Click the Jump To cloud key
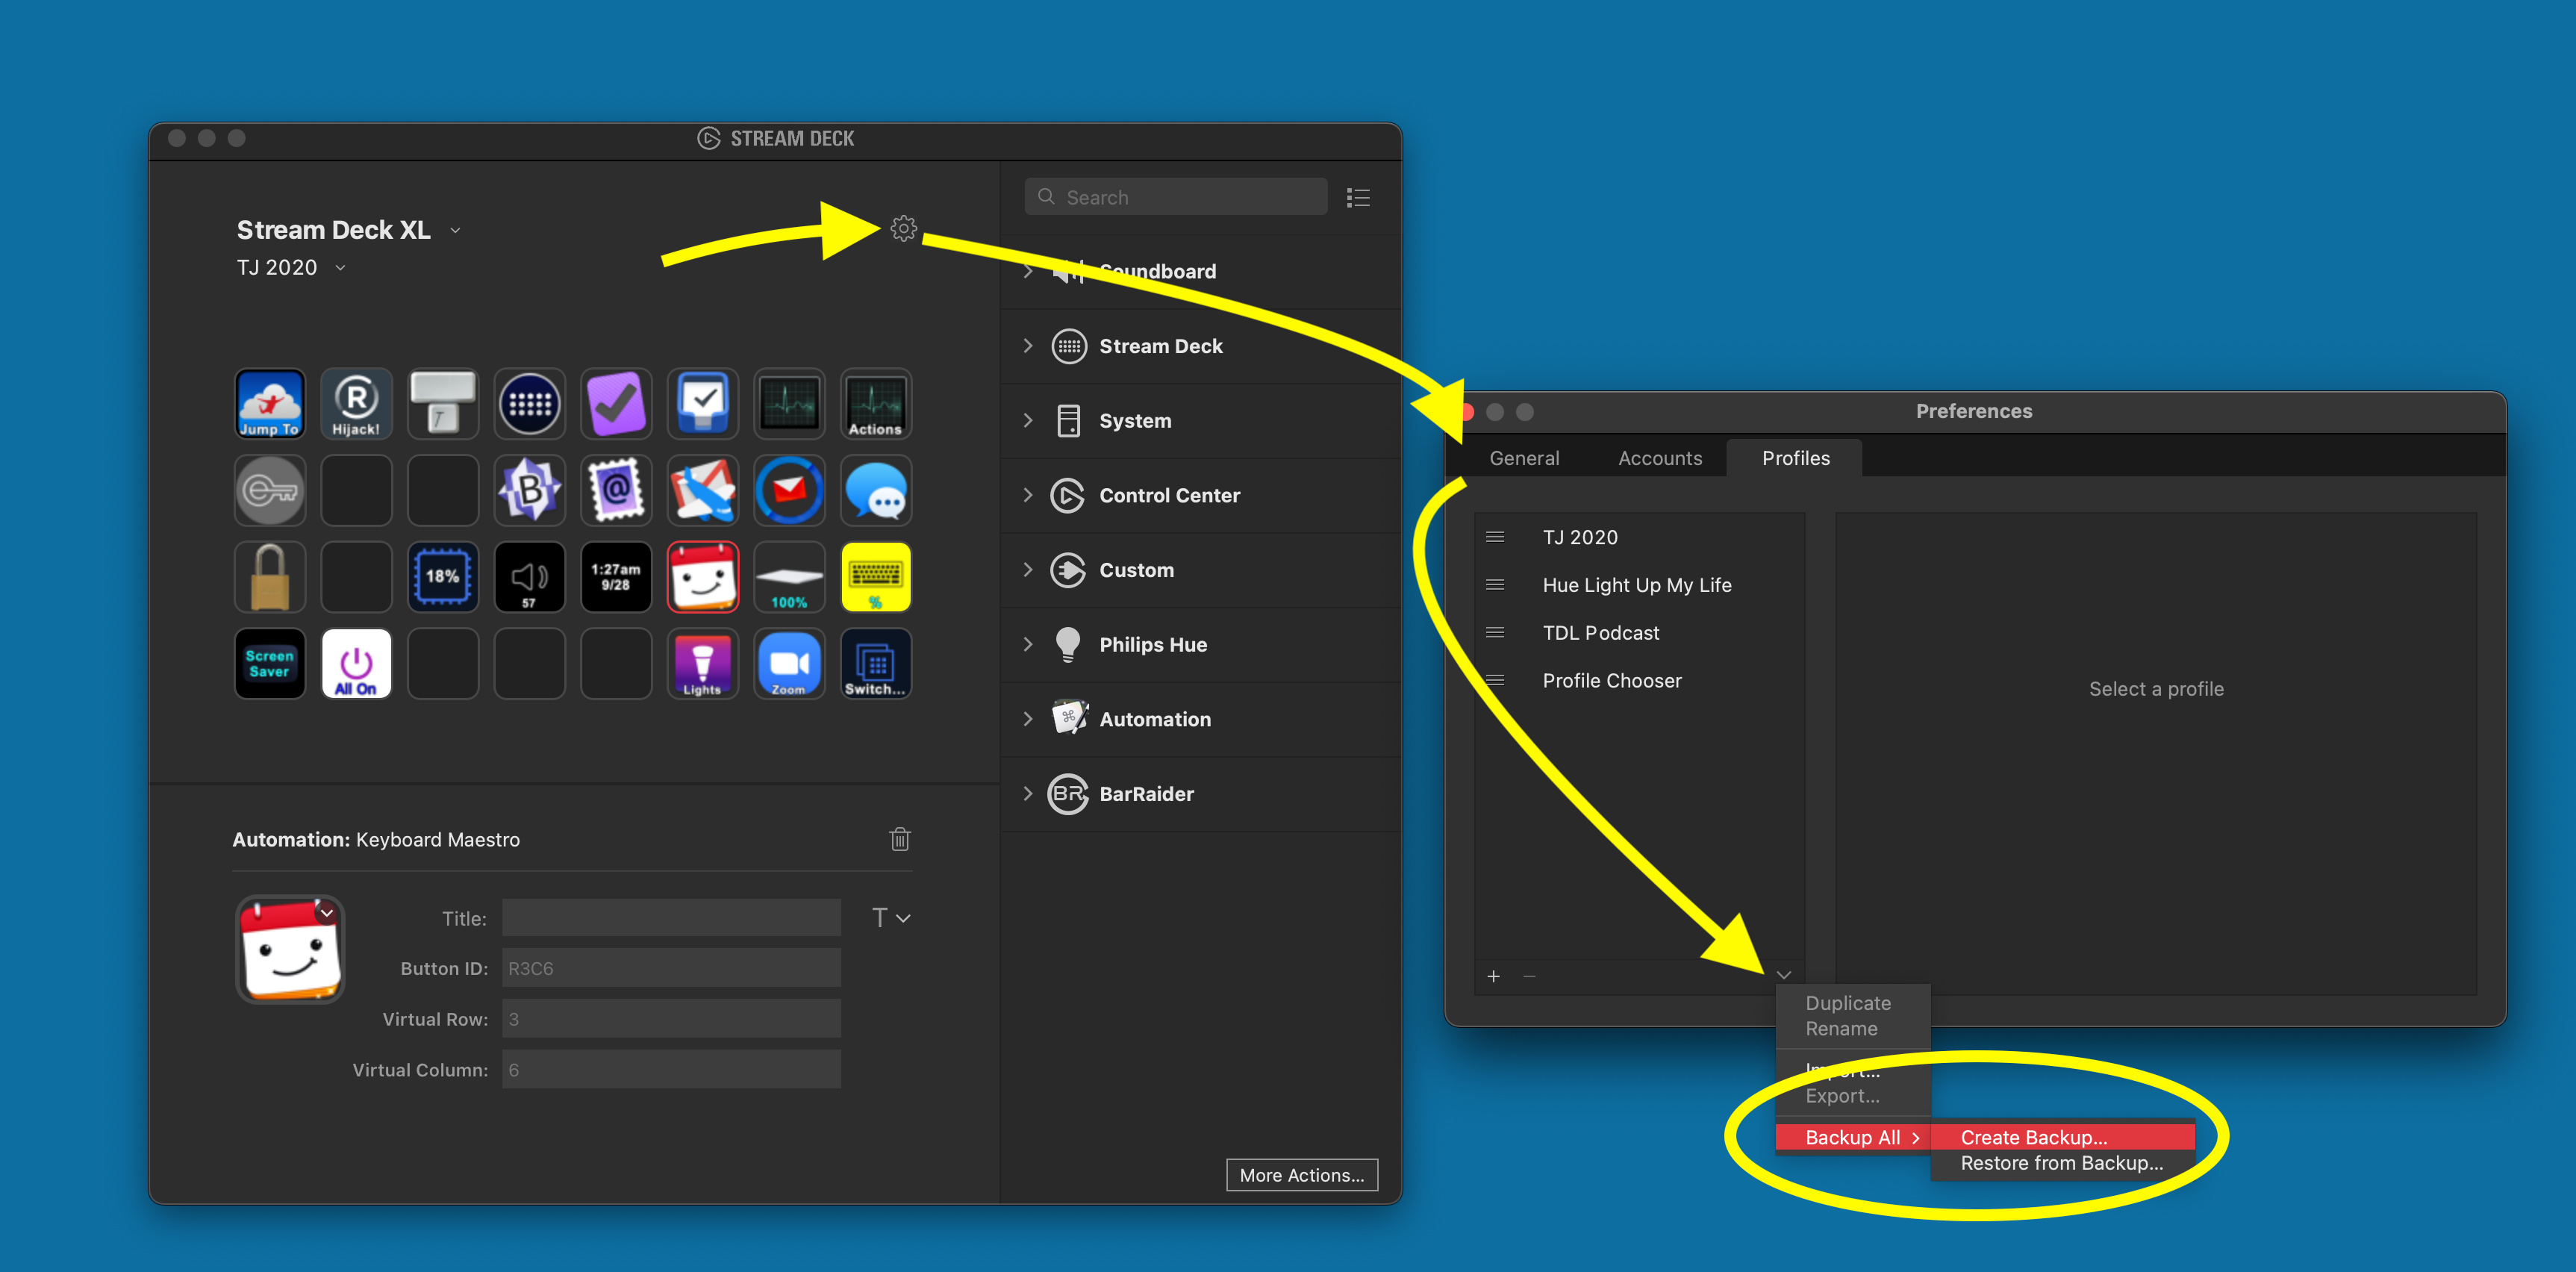This screenshot has height=1272, width=2576. pos(269,404)
